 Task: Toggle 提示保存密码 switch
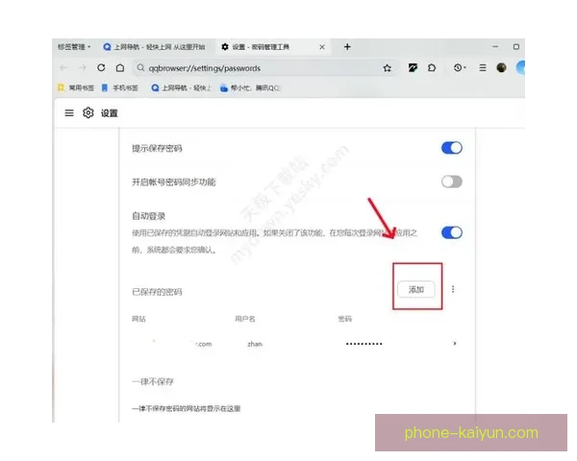(452, 148)
